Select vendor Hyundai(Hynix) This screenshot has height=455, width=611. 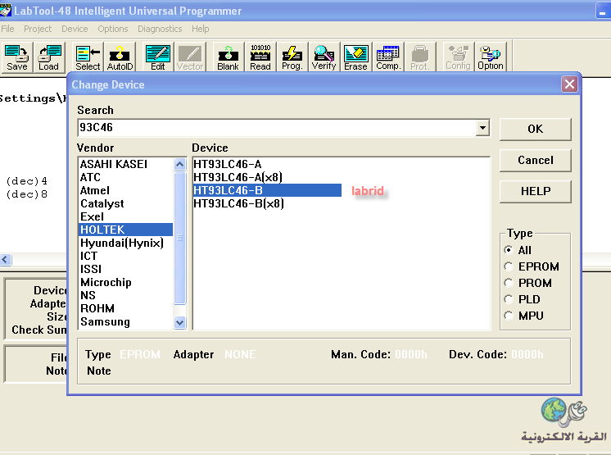(x=125, y=243)
